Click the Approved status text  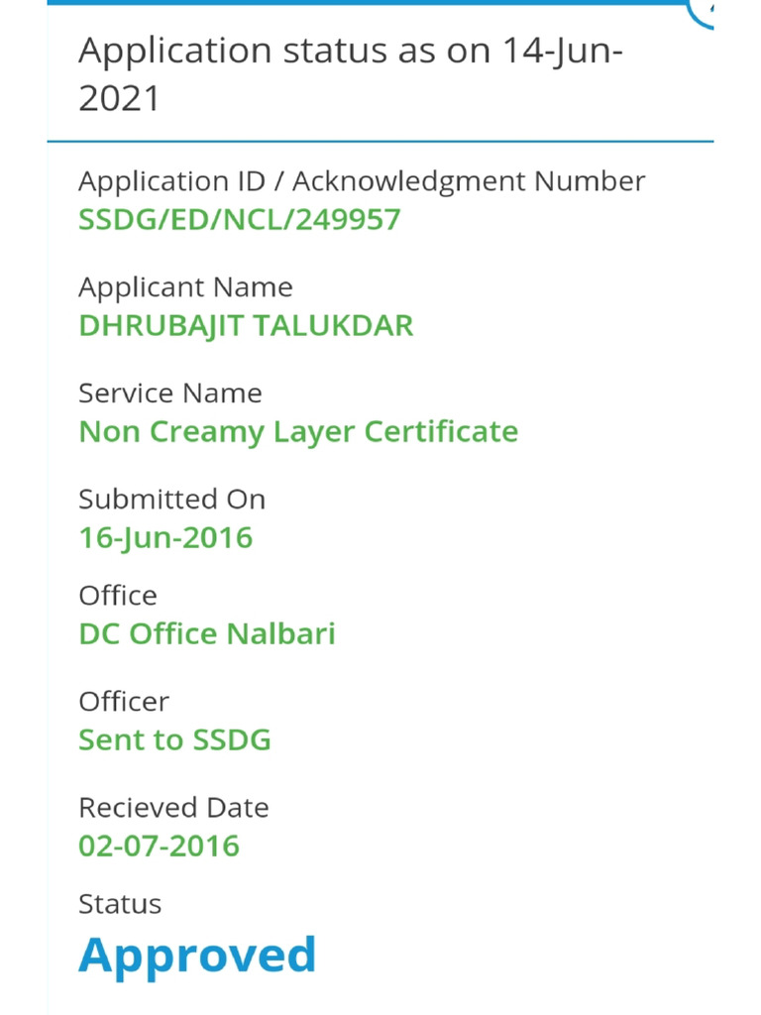click(x=197, y=955)
